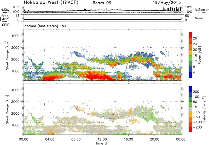Click the gray segment of velocity colorbar
The width and height of the screenshot is (209, 145).
[x=190, y=109]
